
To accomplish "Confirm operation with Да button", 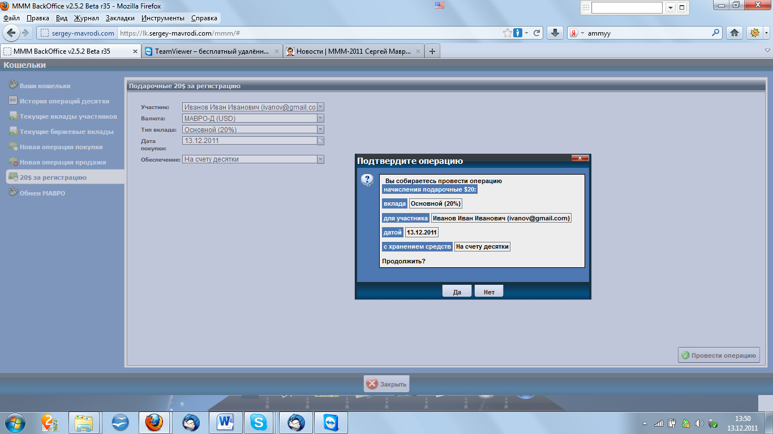I will (457, 292).
